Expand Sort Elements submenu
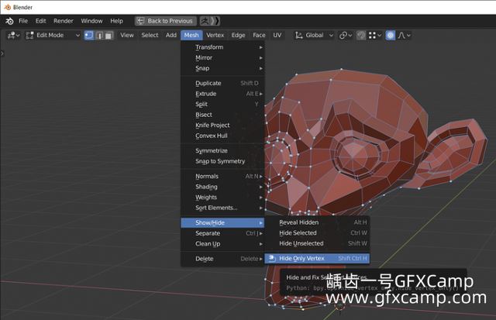Viewport: 496px width, 320px height. 222,208
